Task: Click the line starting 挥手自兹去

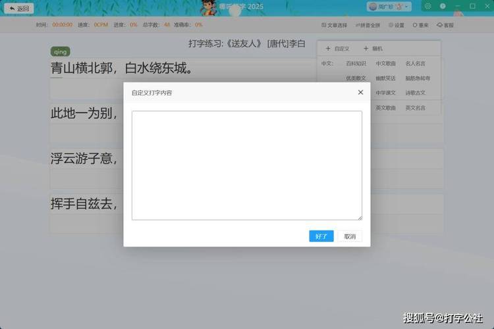Action: [x=84, y=204]
